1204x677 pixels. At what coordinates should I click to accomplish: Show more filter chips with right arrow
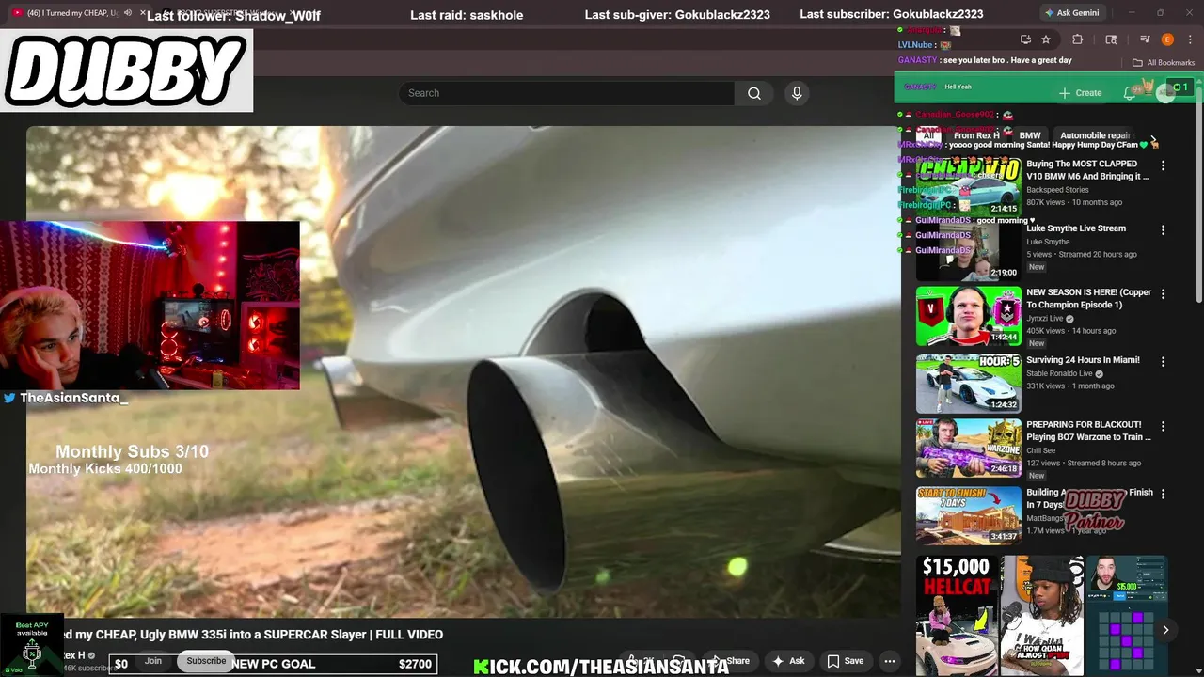coord(1154,138)
